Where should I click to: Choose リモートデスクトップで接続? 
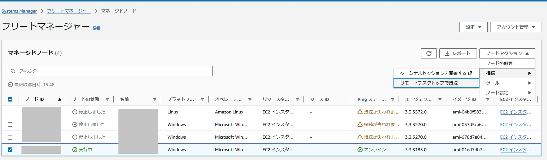[x=436, y=83]
